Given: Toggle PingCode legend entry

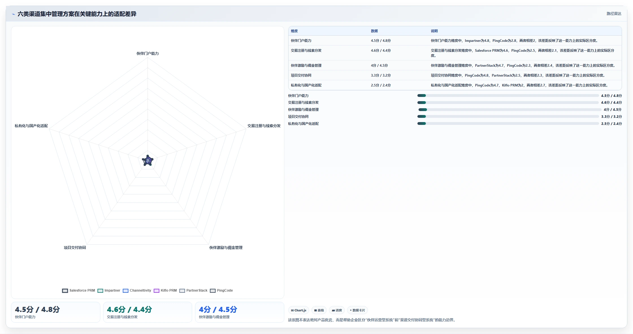Looking at the screenshot, I should pos(221,290).
